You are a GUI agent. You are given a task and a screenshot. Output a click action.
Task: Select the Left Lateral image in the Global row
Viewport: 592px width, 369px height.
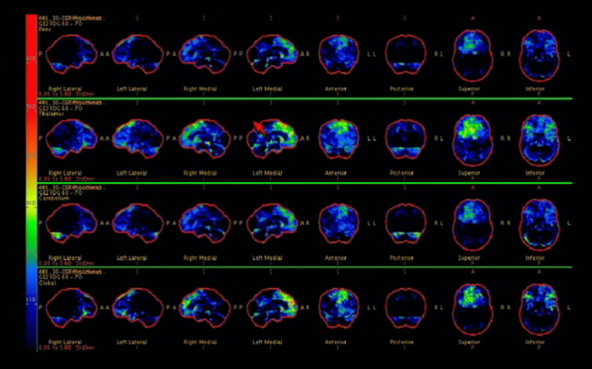click(x=137, y=308)
